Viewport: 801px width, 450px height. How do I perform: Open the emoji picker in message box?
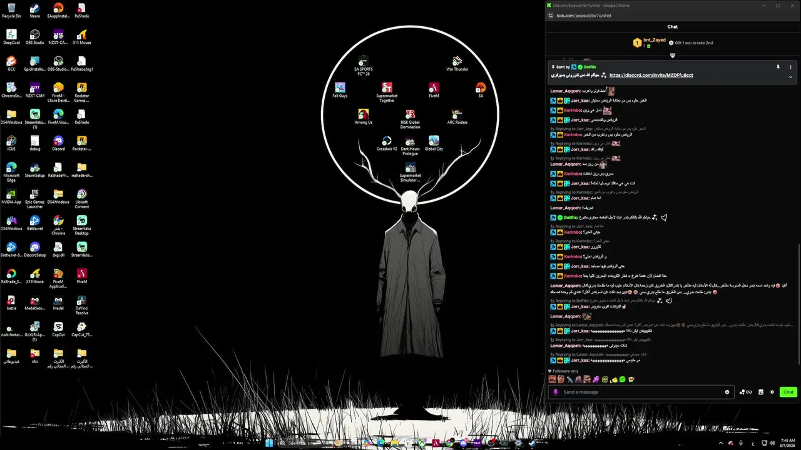pyautogui.click(x=727, y=392)
